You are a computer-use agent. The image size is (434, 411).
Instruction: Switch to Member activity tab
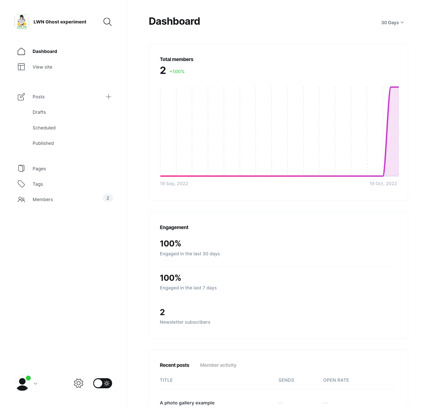point(218,365)
